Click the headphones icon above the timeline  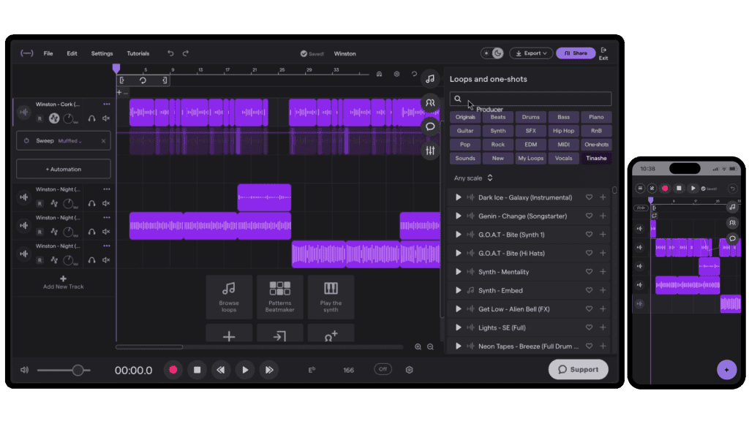click(x=380, y=74)
